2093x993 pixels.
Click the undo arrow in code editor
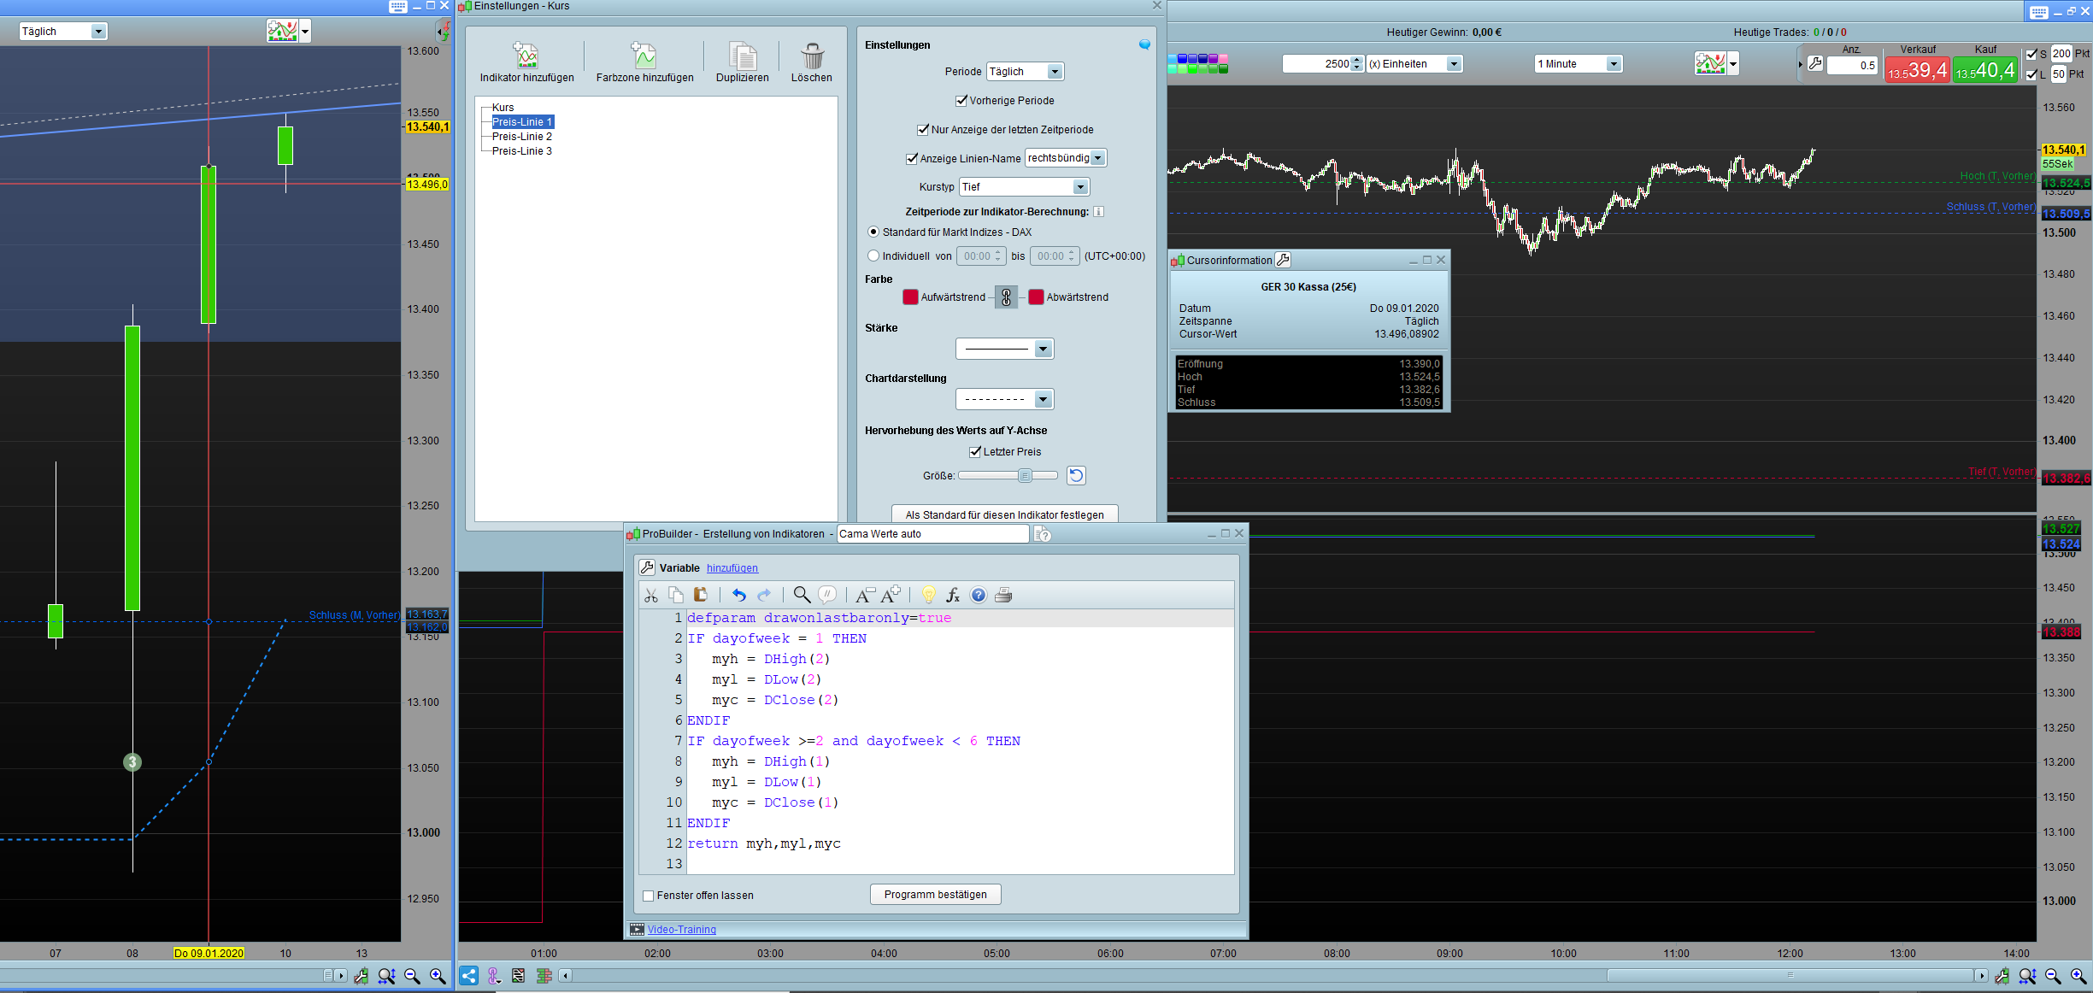point(739,595)
